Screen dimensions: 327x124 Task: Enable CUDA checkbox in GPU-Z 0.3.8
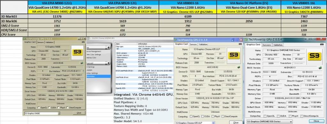click(202, 116)
